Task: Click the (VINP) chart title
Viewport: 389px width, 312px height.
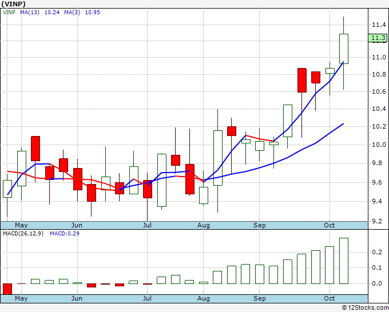Action: pos(13,4)
